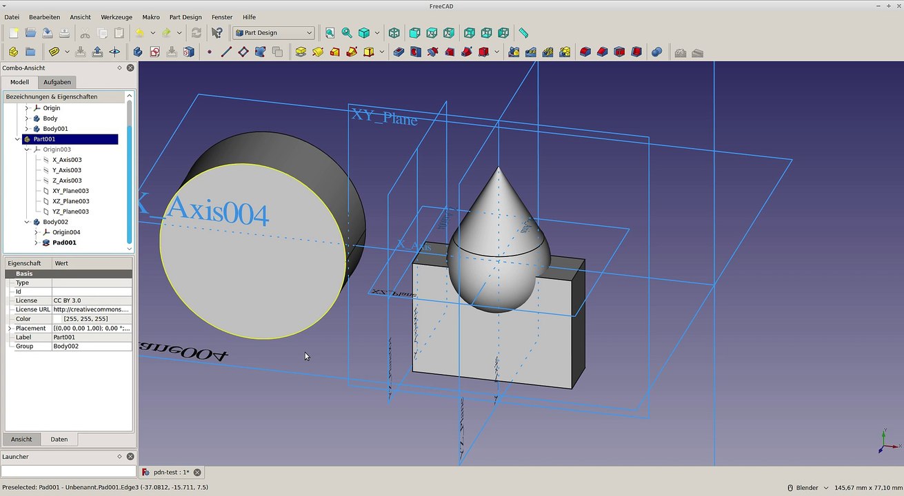The width and height of the screenshot is (904, 496).
Task: Expand the Placement property row
Action: pos(10,328)
